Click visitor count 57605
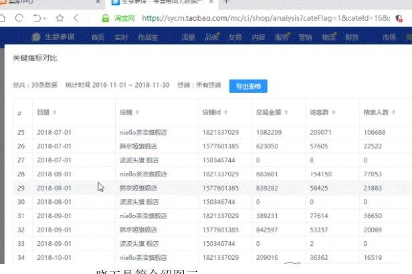412x274 pixels. click(x=319, y=146)
